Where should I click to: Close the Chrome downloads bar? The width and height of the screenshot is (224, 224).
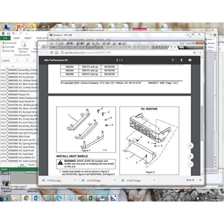click(200, 180)
